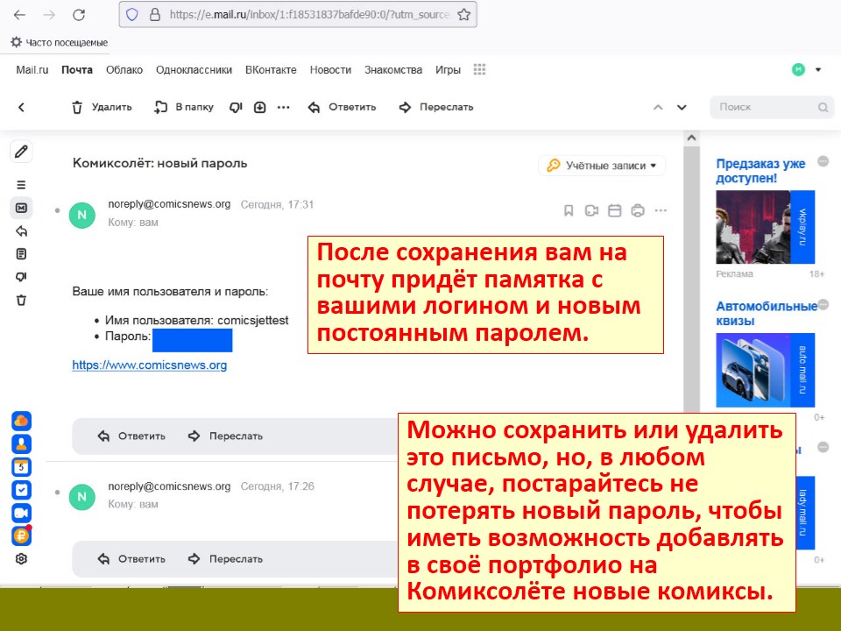Open the Sent folder arrow icon in sidebar
841x631 pixels.
(21, 231)
